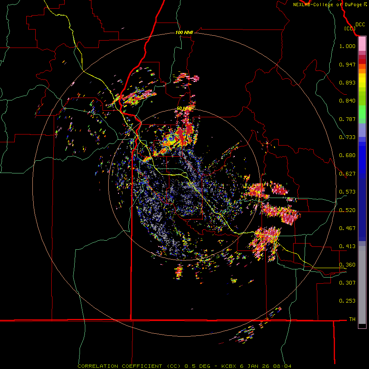
Task: Click the [CC] legend unit label
Action: 350,28
